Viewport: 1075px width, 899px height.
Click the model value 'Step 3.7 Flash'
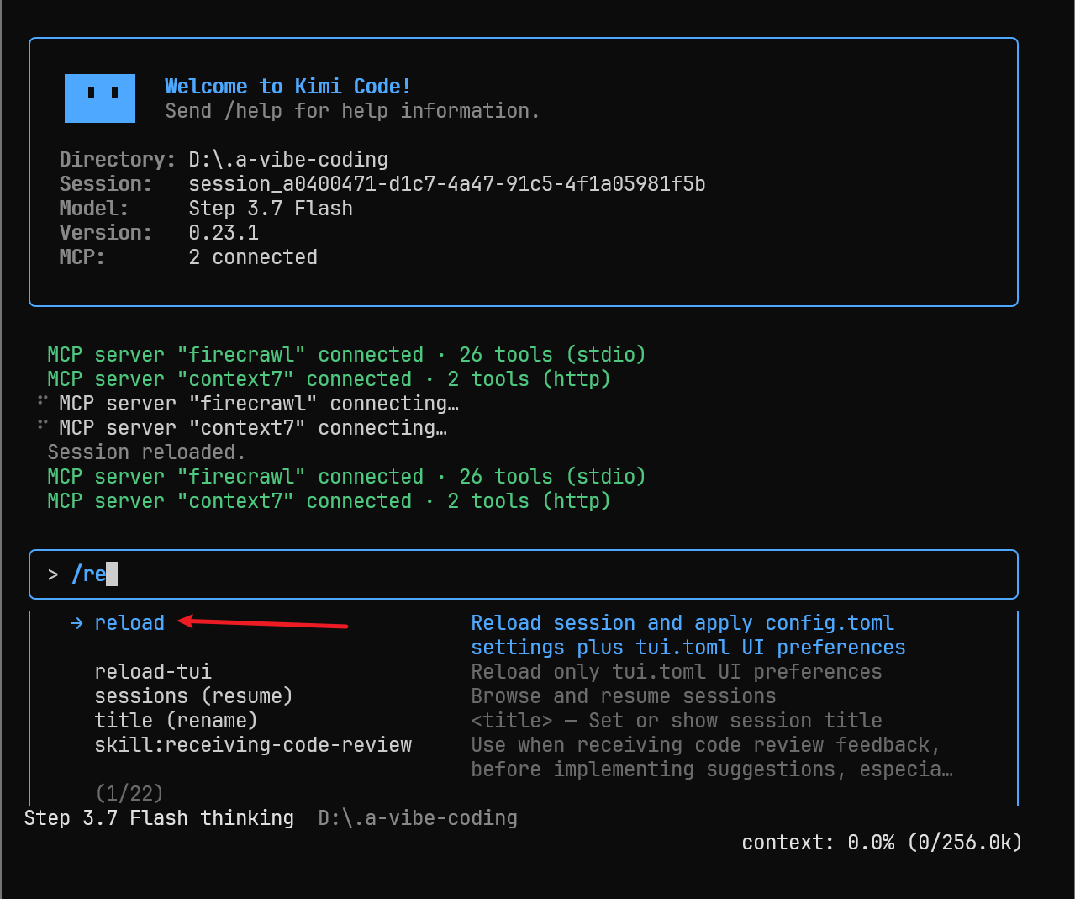coord(271,209)
